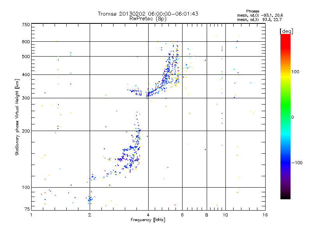
Task: Click the black bottom of the phase colorbar
Action: (285, 196)
